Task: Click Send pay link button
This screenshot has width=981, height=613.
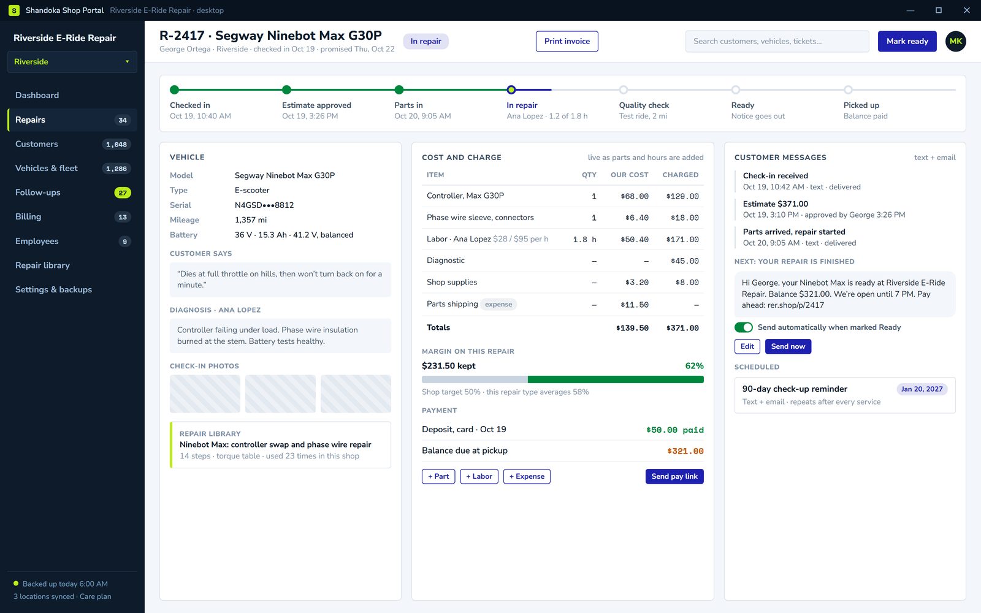Action: (674, 476)
